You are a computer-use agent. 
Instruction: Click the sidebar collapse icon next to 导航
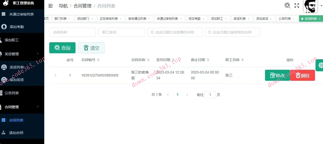(x=50, y=5)
